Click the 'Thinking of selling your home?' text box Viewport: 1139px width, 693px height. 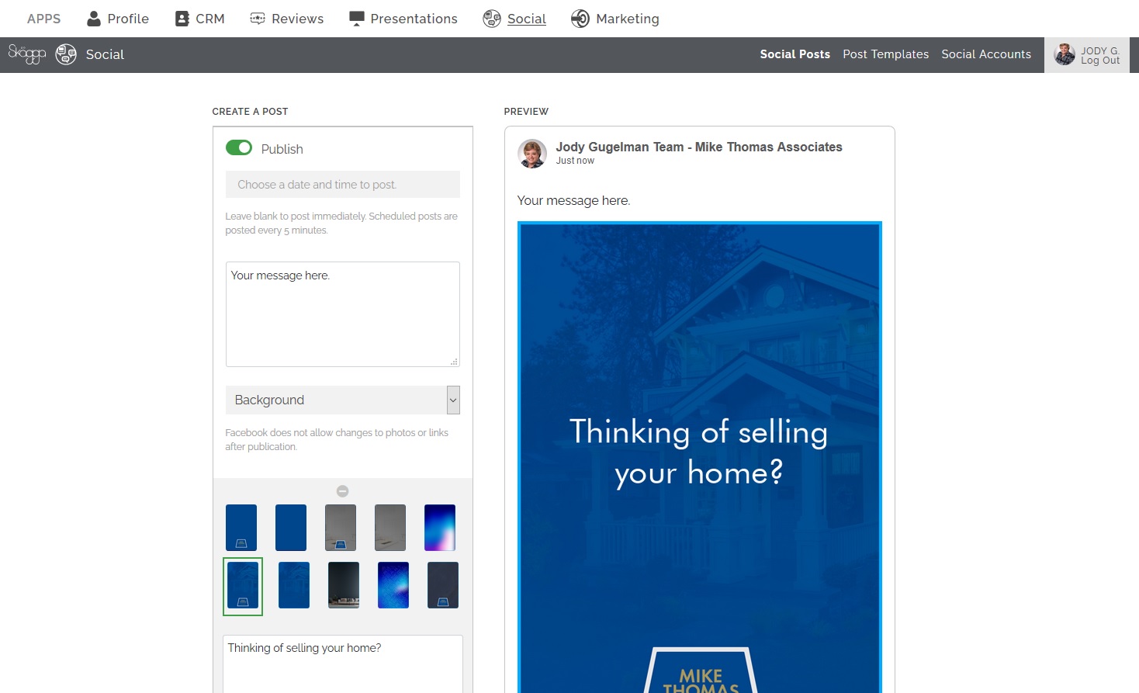[x=343, y=664]
